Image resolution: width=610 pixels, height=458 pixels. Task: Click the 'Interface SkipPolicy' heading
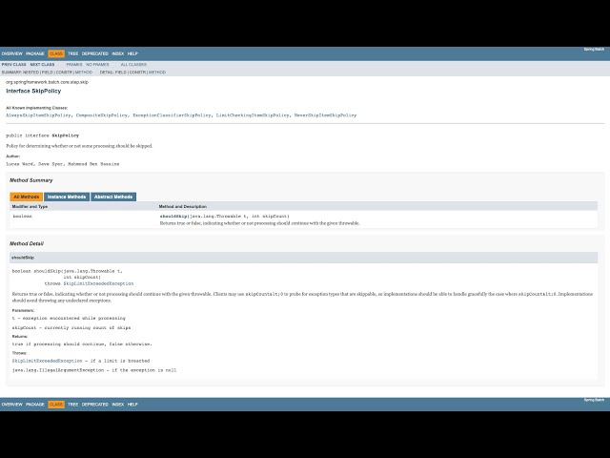[33, 92]
